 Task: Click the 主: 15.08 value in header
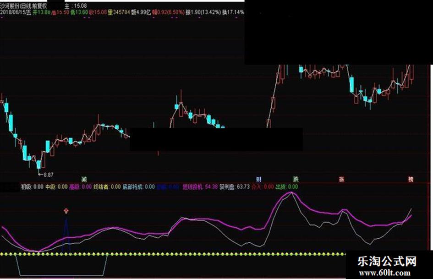point(76,5)
